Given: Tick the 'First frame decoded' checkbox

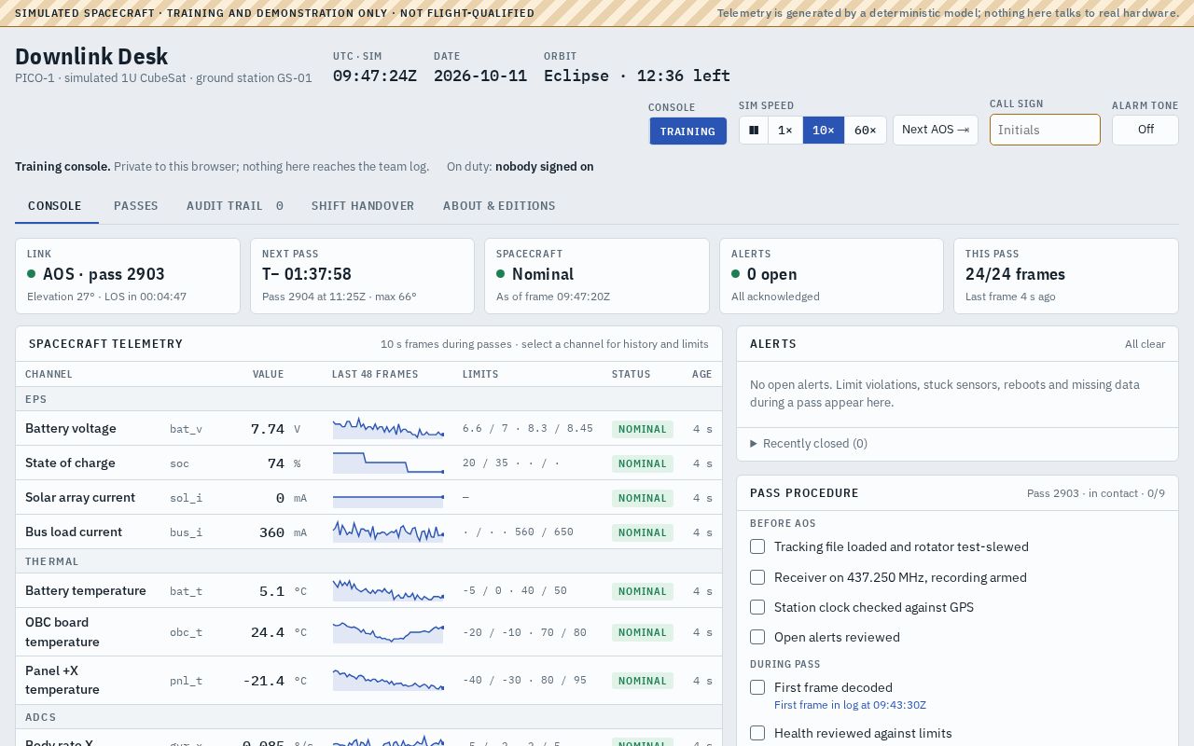Looking at the screenshot, I should (x=757, y=687).
